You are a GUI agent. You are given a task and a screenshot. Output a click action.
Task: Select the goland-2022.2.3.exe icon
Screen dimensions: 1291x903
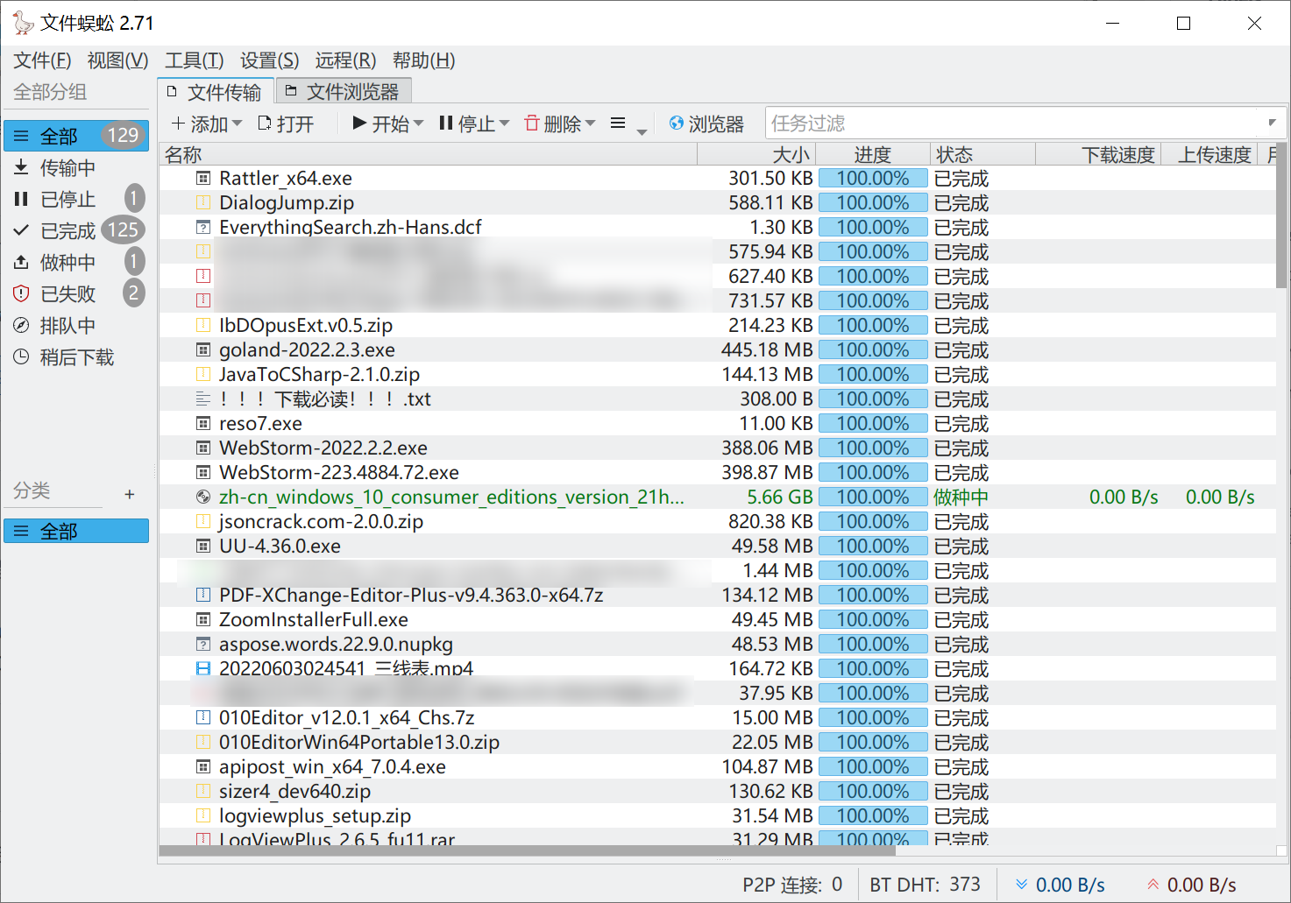203,349
